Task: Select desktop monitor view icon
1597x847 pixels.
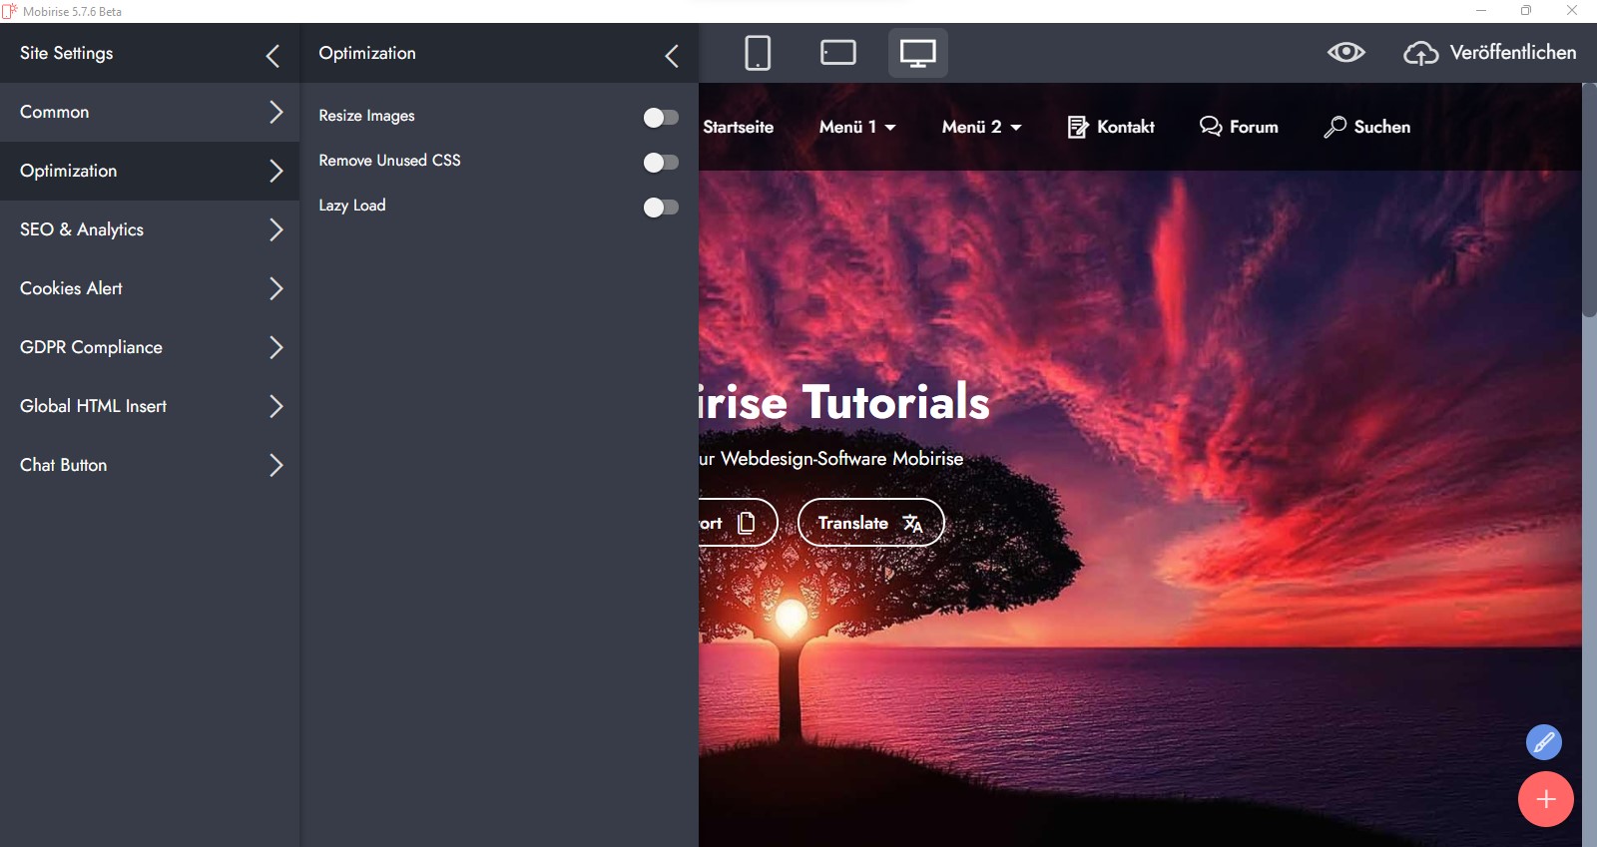Action: [x=917, y=53]
